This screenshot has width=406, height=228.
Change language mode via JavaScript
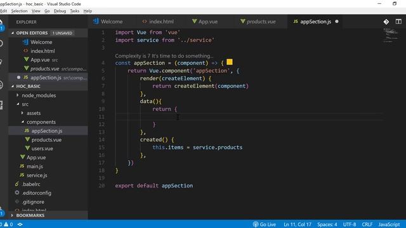[389, 224]
